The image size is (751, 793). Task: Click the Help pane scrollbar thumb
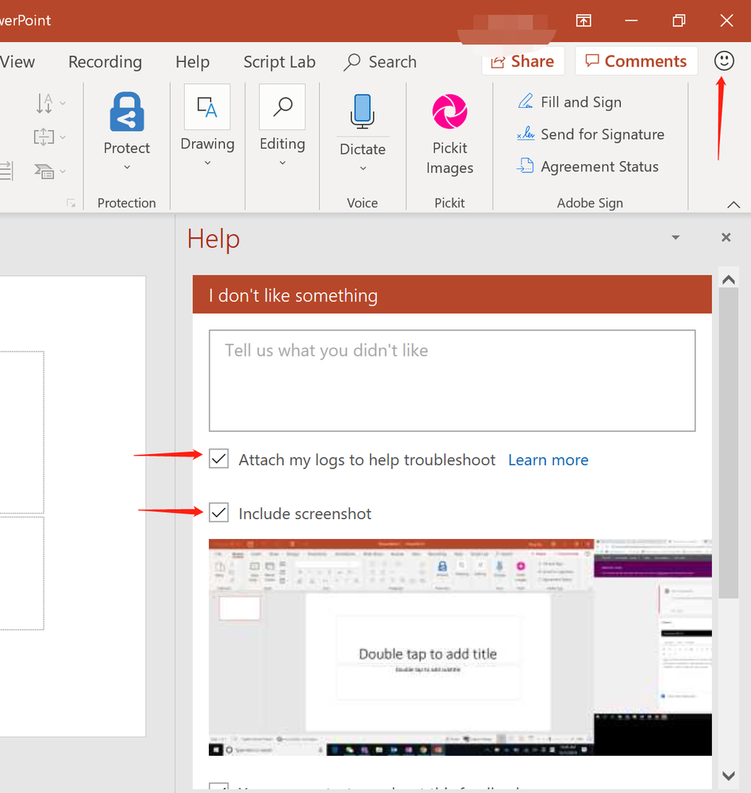tap(728, 444)
